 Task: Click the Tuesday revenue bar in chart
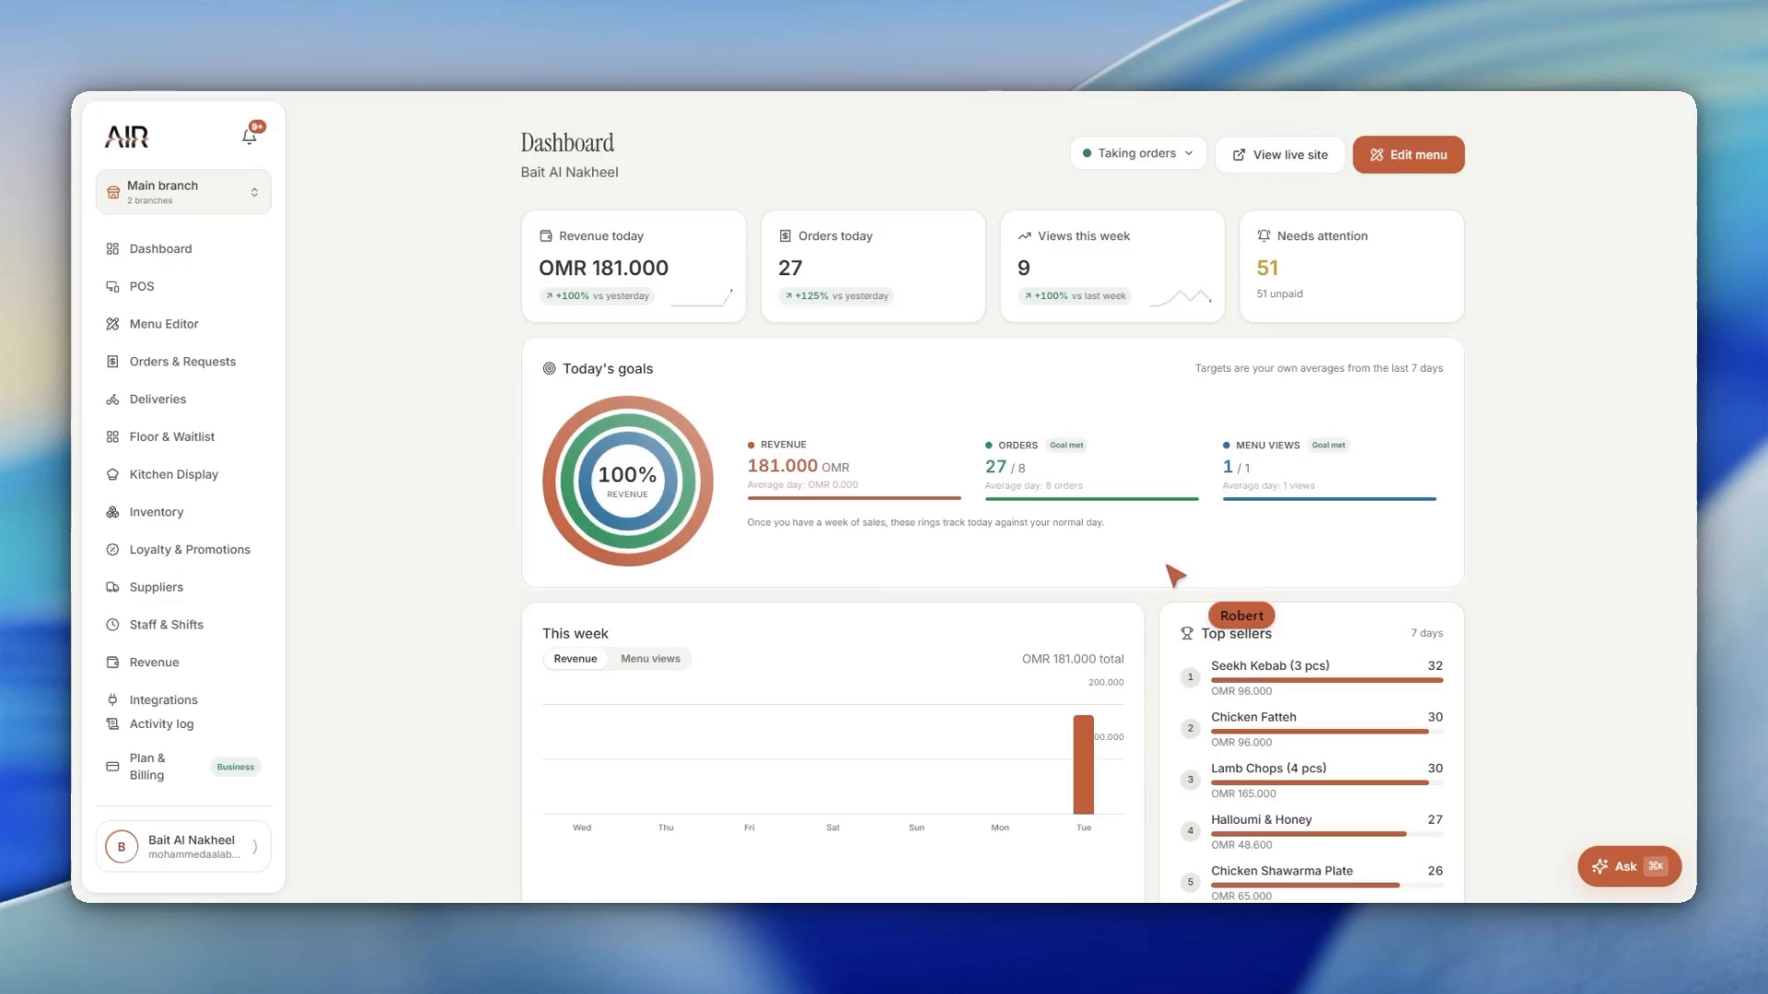tap(1083, 765)
